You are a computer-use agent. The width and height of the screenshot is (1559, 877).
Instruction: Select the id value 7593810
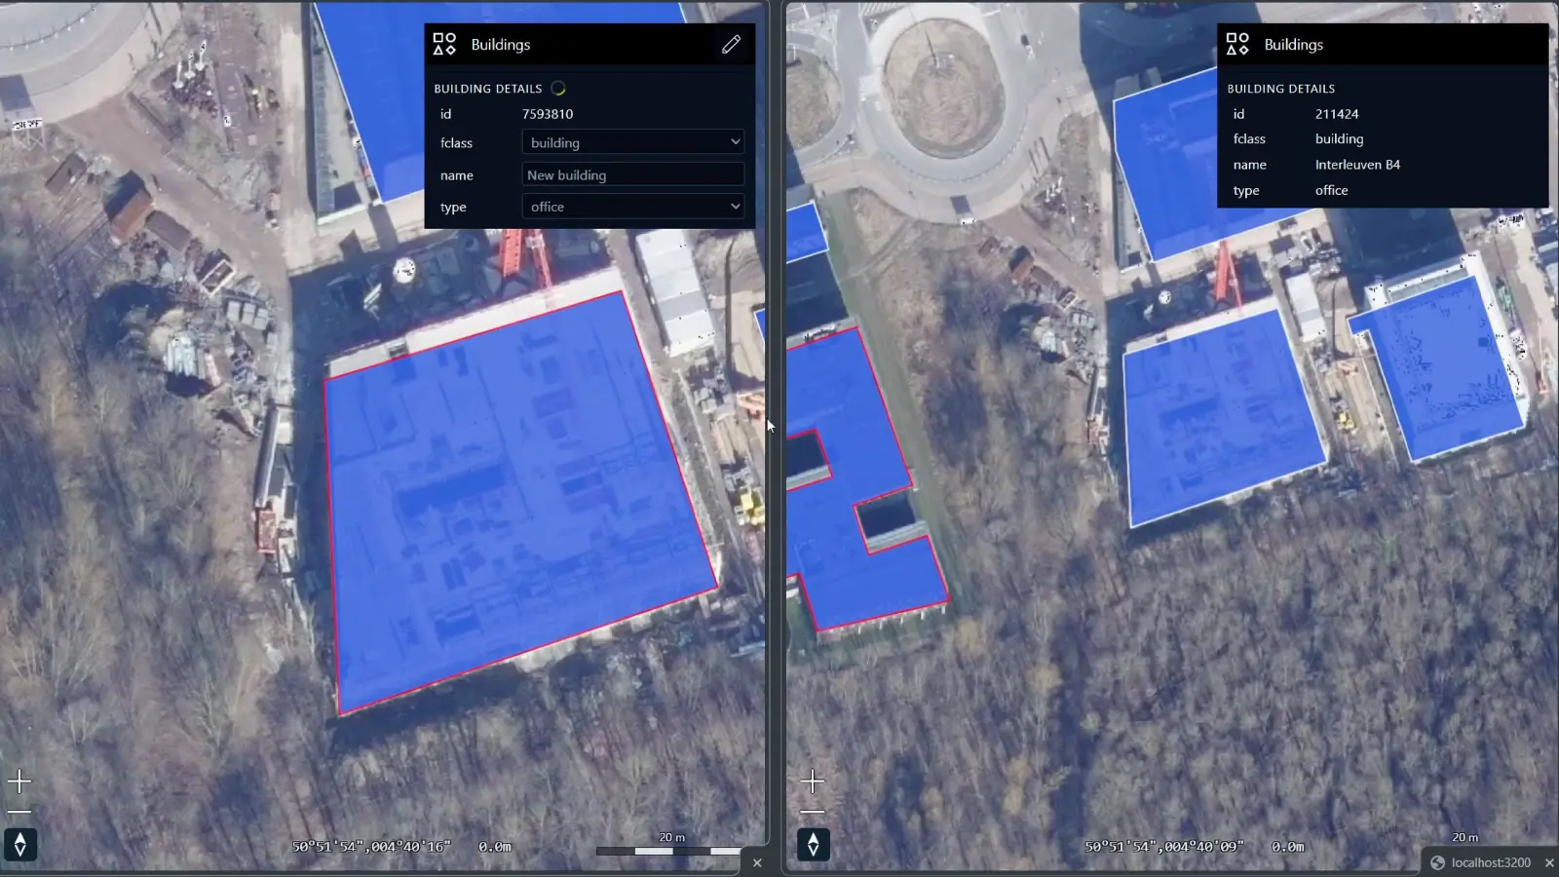click(x=548, y=114)
